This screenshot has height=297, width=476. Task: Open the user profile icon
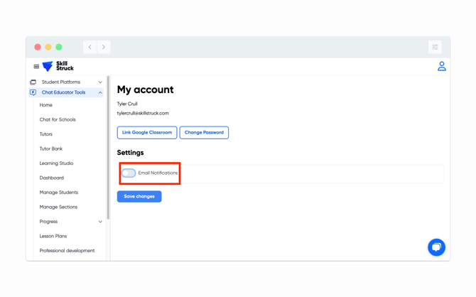click(x=441, y=66)
